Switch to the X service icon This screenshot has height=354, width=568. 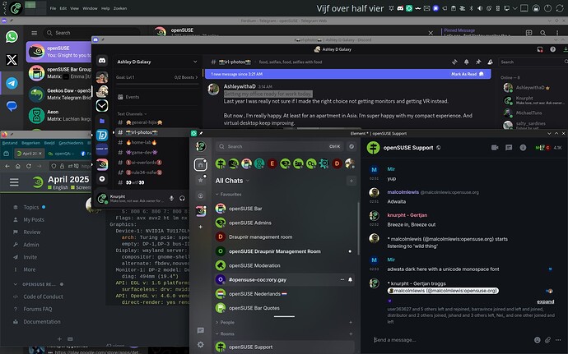[x=12, y=60]
